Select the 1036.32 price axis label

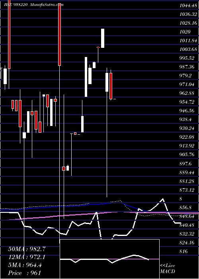coord(188,14)
